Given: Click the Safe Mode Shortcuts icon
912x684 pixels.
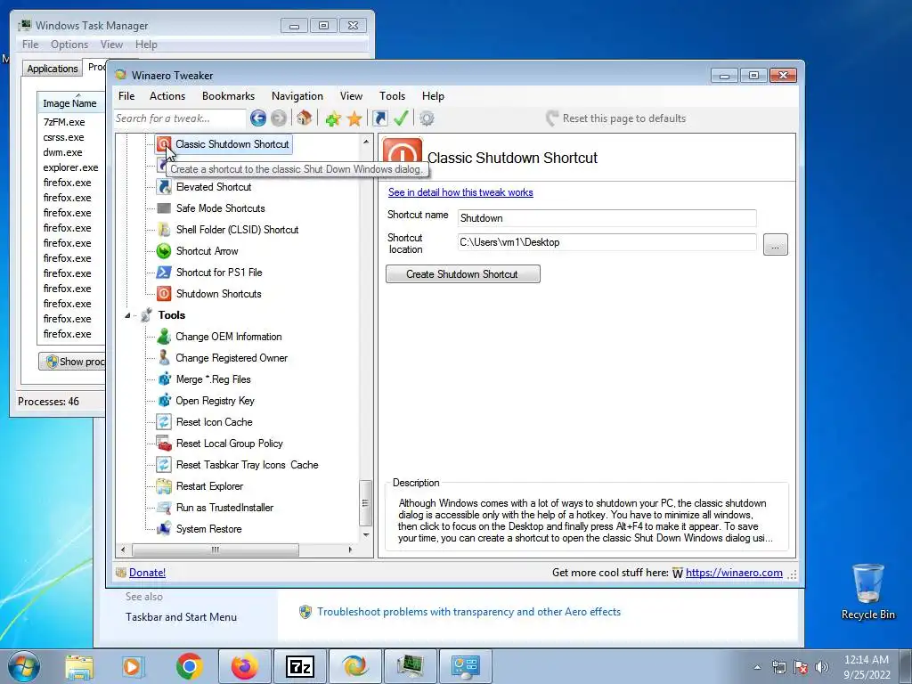Looking at the screenshot, I should coord(164,208).
